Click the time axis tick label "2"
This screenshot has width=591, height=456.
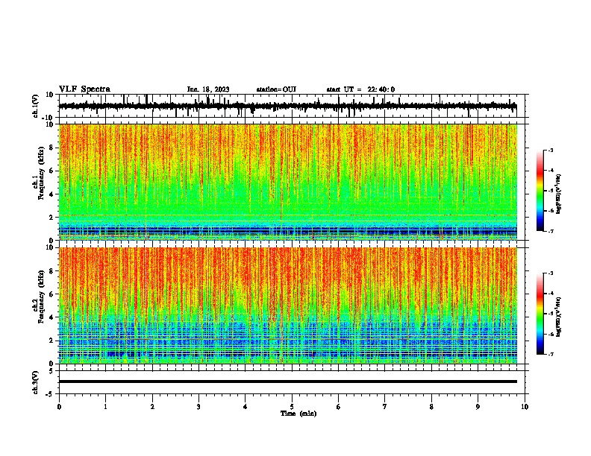point(152,407)
